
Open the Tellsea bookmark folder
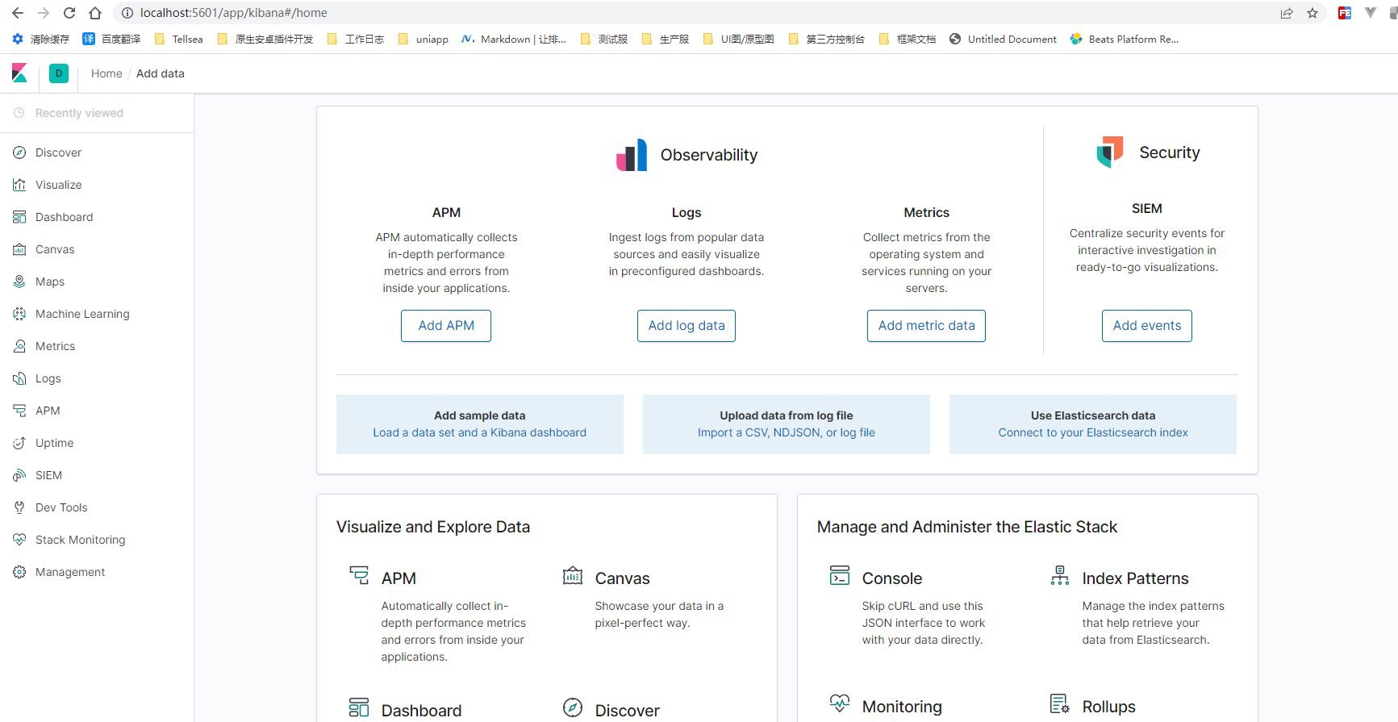[179, 39]
